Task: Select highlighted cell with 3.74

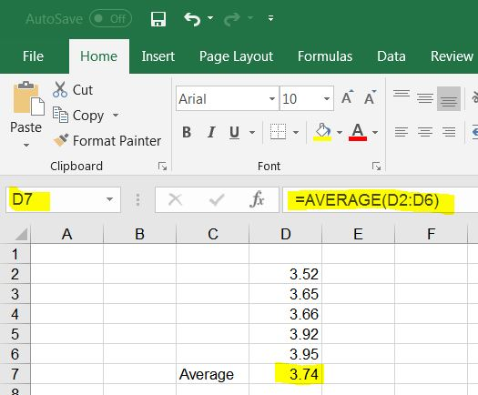Action: pyautogui.click(x=285, y=374)
